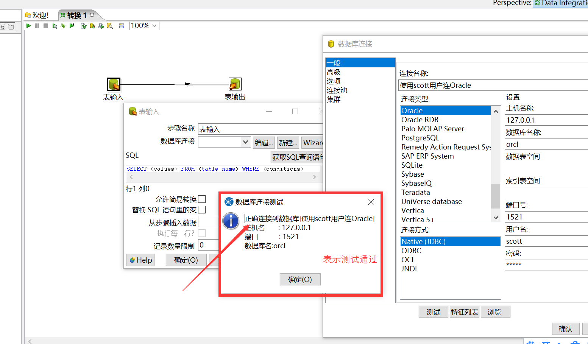Click the connection type list scrollbar thumb

(496, 196)
